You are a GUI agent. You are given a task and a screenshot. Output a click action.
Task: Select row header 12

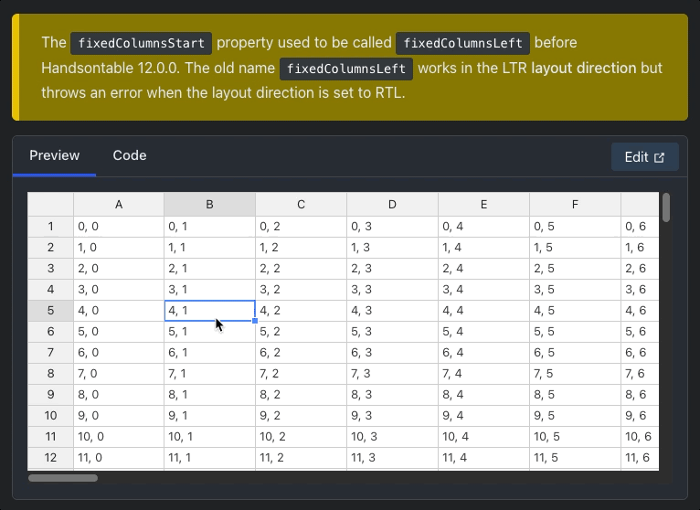[x=50, y=457]
